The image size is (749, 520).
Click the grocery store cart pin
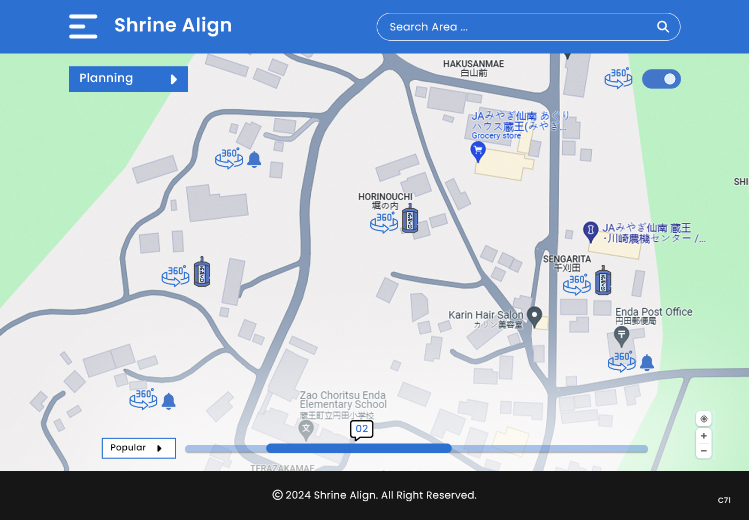[x=478, y=152]
